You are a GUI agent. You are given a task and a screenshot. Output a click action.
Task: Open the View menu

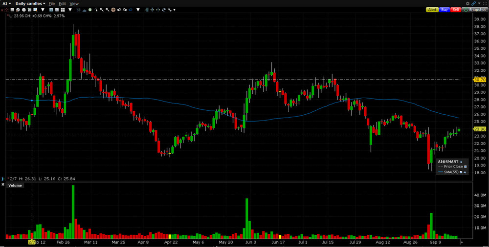pyautogui.click(x=74, y=3)
